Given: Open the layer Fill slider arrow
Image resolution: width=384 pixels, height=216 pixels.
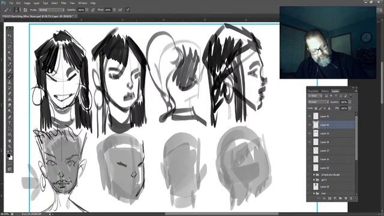Looking at the screenshot, I should click(350, 108).
